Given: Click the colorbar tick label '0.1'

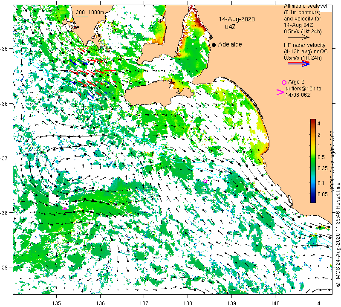Looking at the screenshot, I should (x=321, y=183).
